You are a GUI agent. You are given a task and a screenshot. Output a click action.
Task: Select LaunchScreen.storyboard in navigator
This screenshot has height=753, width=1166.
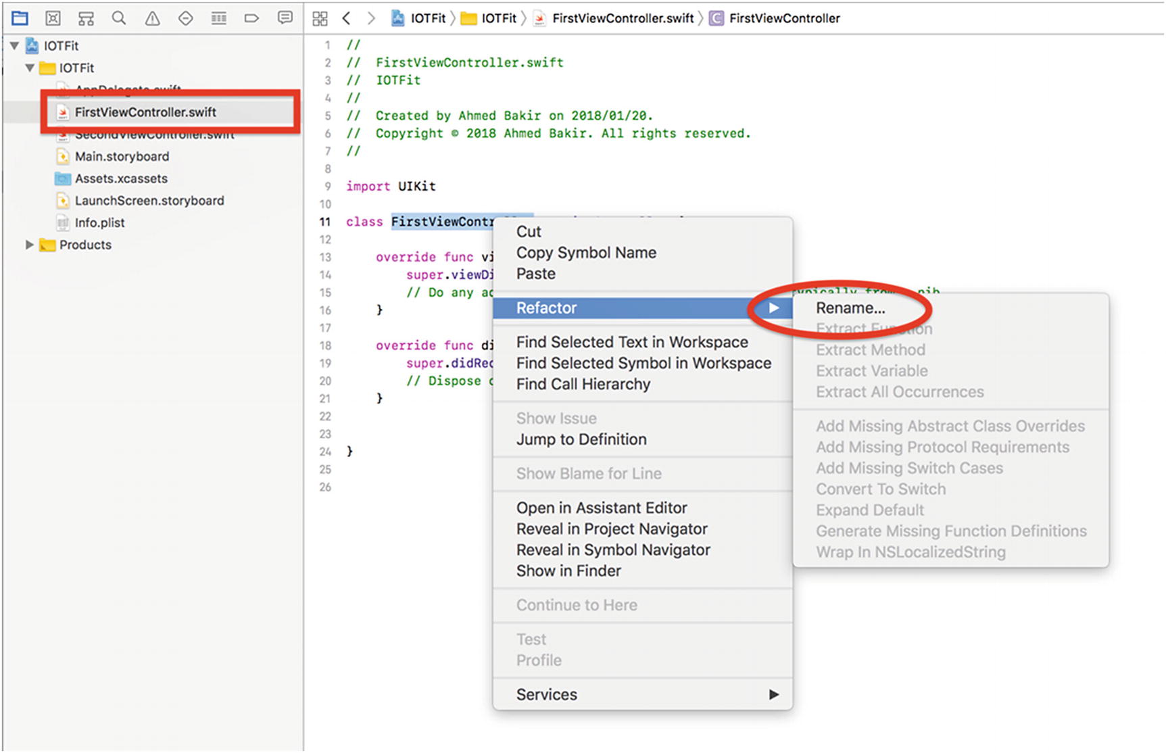(x=140, y=201)
